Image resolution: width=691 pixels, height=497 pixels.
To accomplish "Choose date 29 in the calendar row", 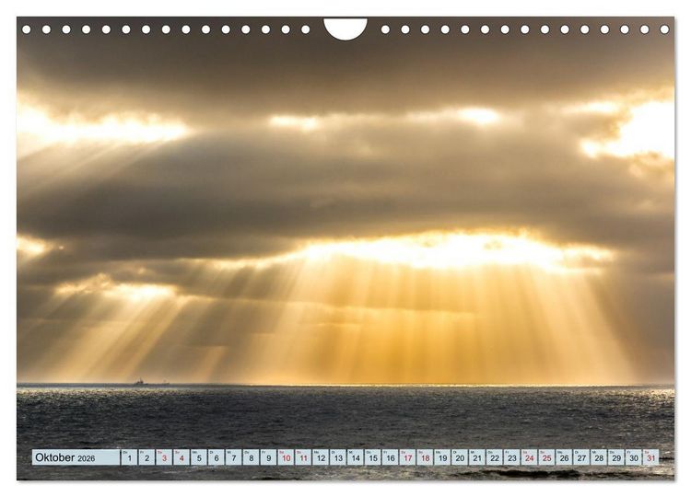I will tap(616, 457).
